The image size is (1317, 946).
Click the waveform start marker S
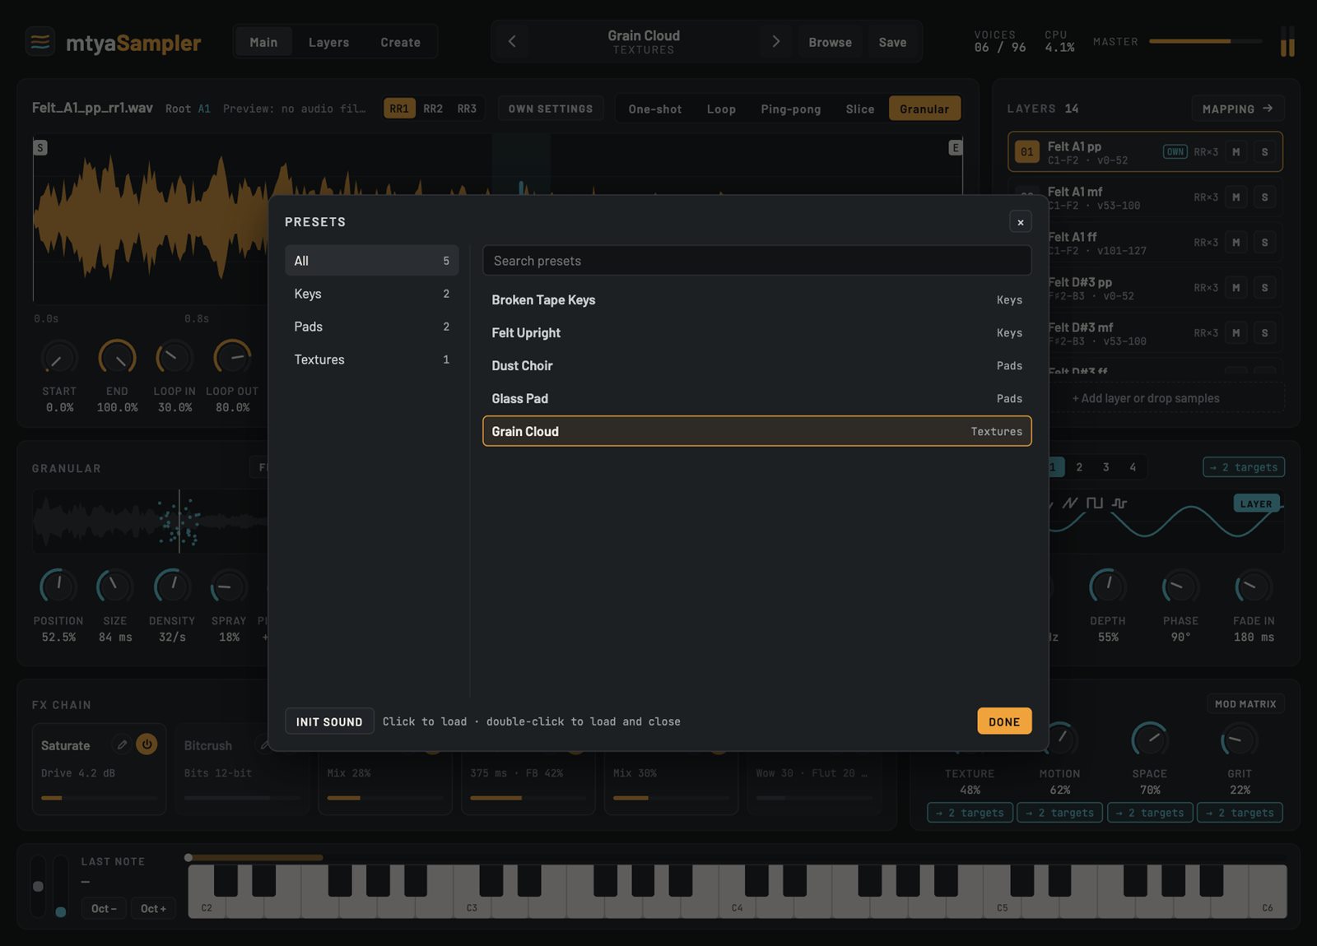[40, 147]
